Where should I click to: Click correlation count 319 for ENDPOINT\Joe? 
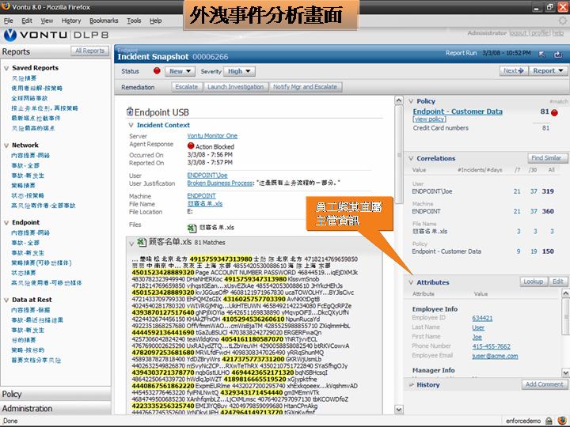[548, 191]
